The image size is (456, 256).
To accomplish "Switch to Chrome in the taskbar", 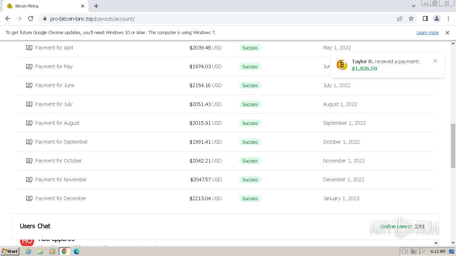I will click(x=64, y=251).
